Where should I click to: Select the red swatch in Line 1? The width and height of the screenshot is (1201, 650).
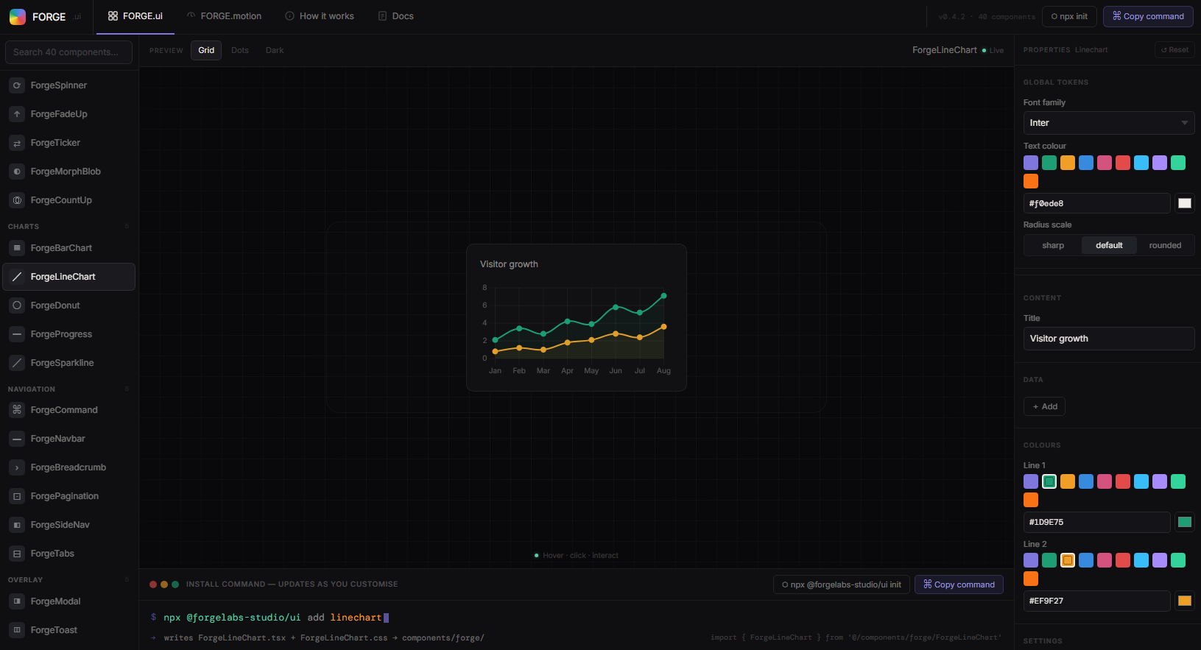1123,481
